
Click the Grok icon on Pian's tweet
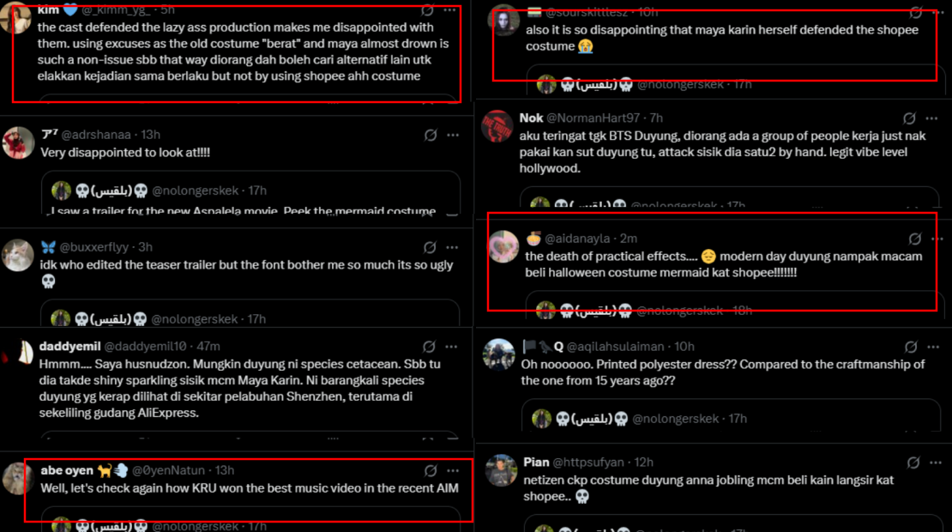(913, 462)
